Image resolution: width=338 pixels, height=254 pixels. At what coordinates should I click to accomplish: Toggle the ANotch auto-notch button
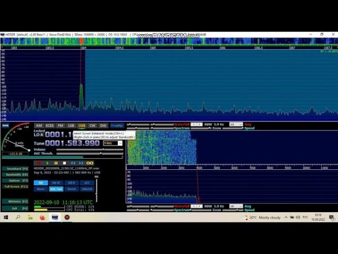(x=87, y=189)
